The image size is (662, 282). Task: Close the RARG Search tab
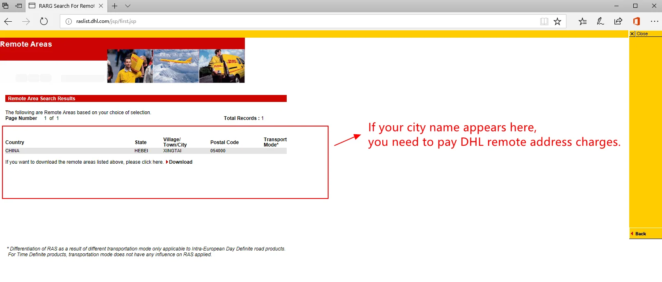coord(101,6)
